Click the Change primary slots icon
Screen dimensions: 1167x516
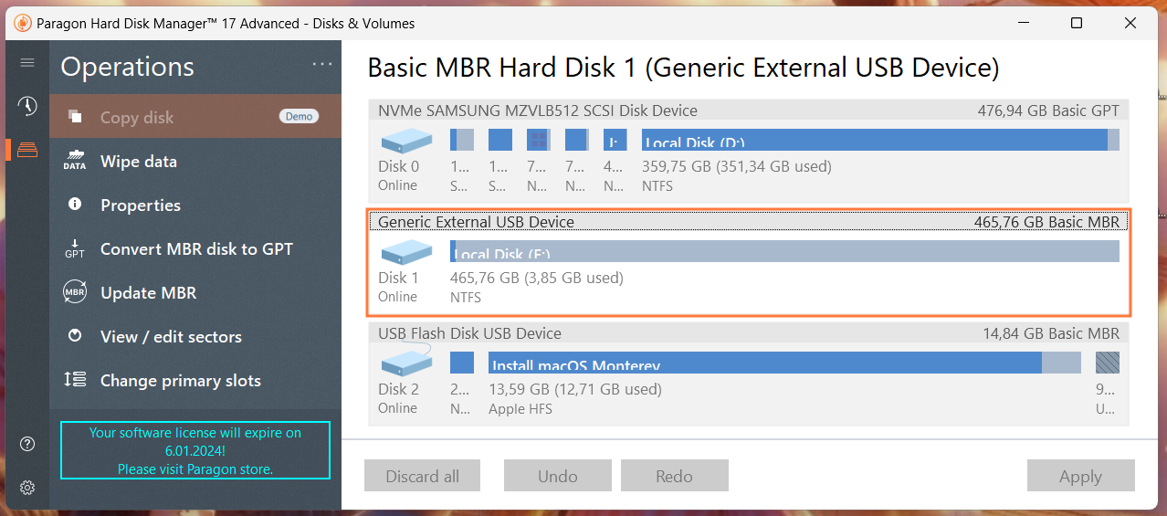click(75, 381)
